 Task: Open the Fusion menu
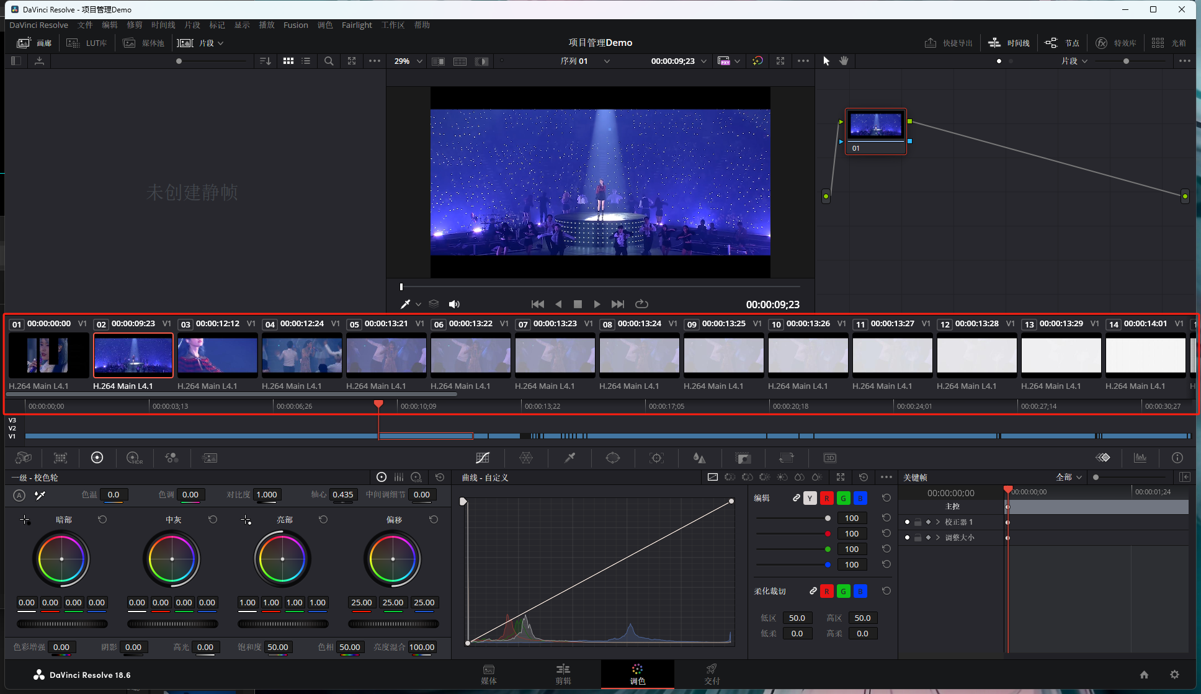pyautogui.click(x=295, y=25)
